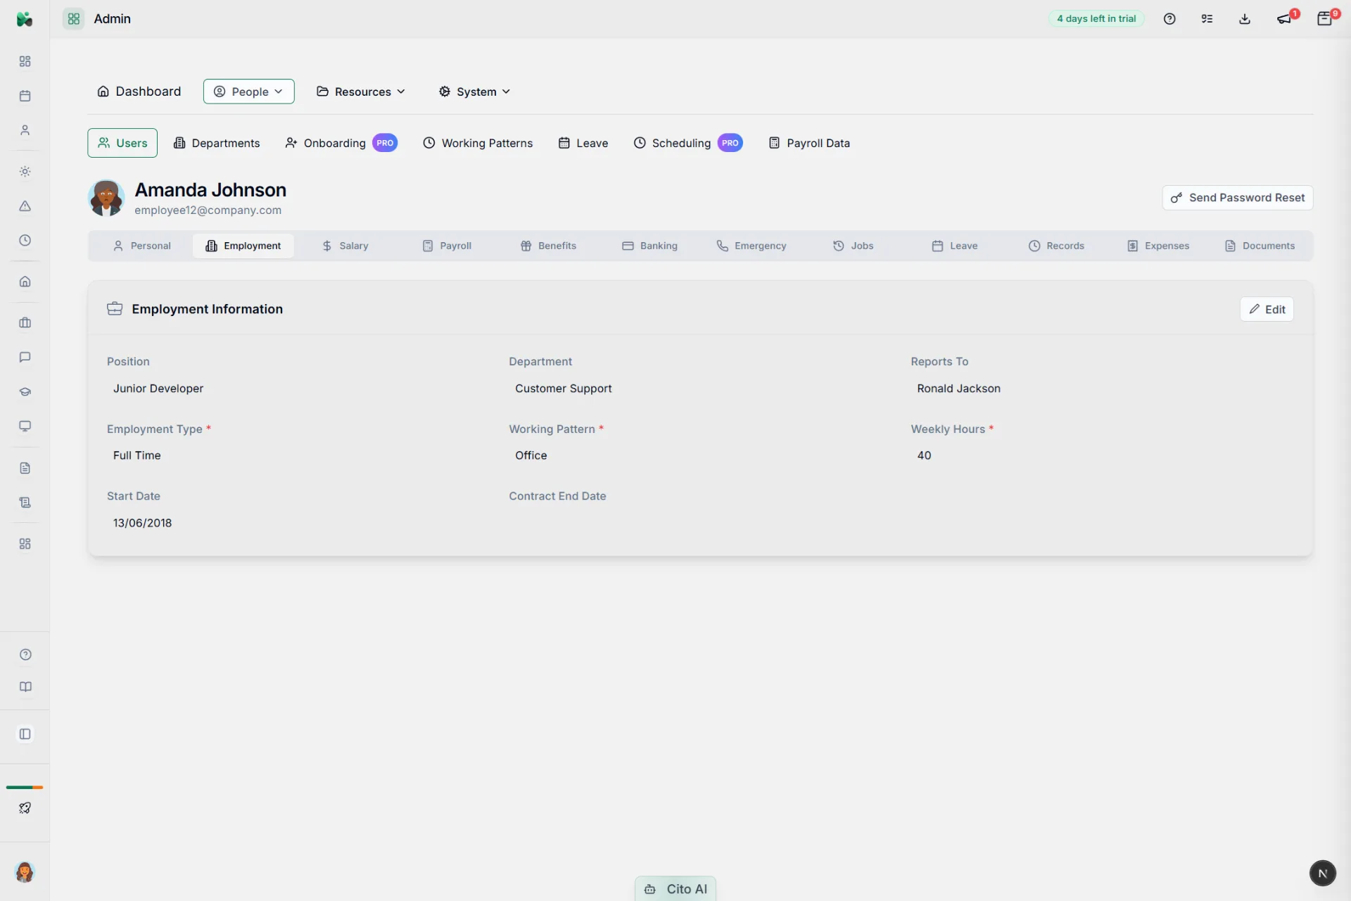Open the graduation cap icon in sidebar
Viewport: 1351px width, 901px height.
(25, 392)
